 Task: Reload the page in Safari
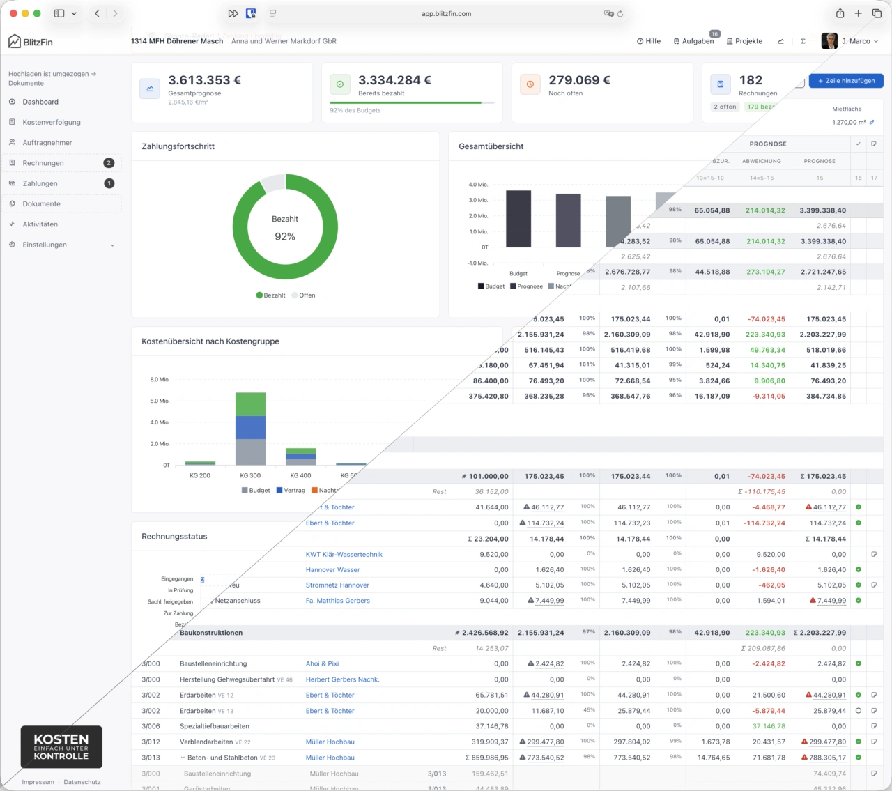pos(620,13)
